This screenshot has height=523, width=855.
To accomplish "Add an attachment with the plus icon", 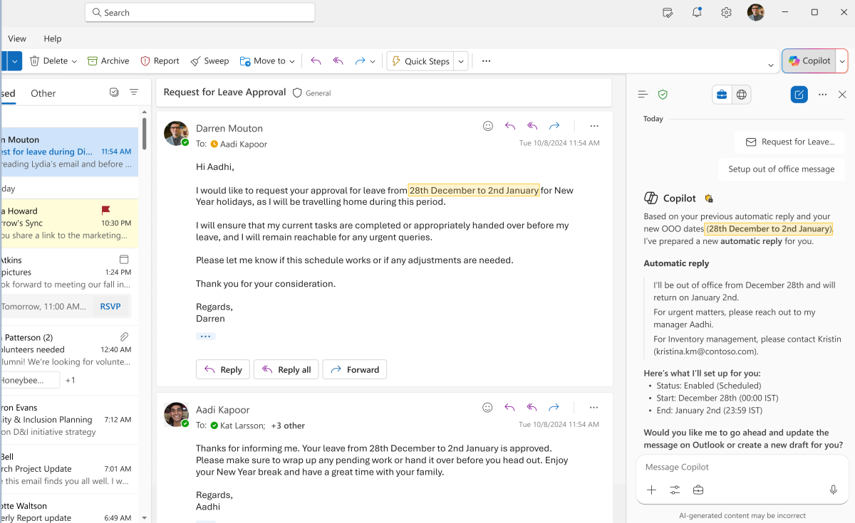I will click(x=651, y=490).
